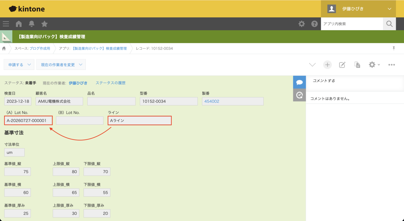Click breadcrumb home icon

pos(4,48)
